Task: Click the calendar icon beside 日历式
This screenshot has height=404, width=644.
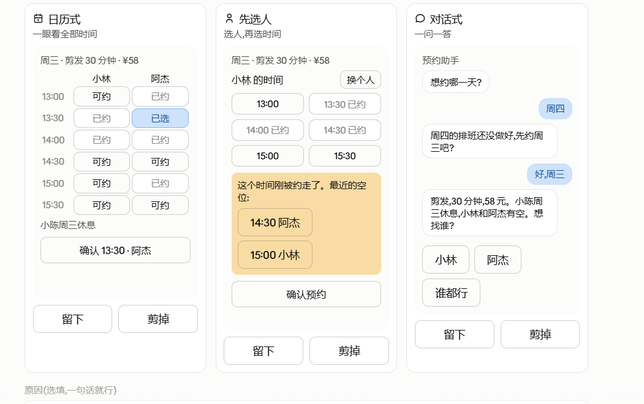Action: pos(38,18)
